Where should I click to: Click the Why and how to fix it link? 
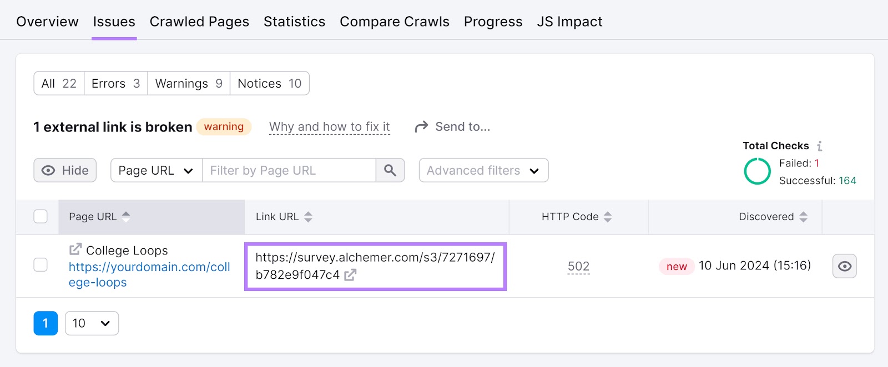point(329,126)
